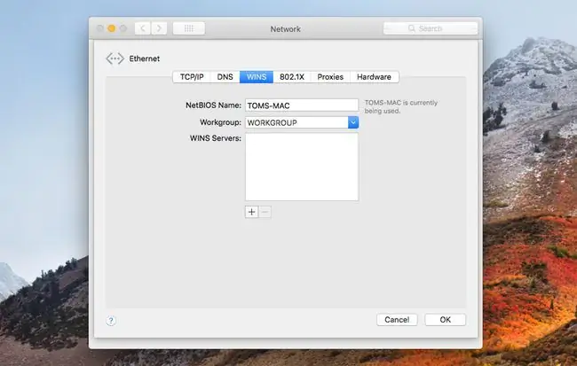Click the Search field in title bar
Viewport: 577px width, 366px height.
click(x=431, y=28)
